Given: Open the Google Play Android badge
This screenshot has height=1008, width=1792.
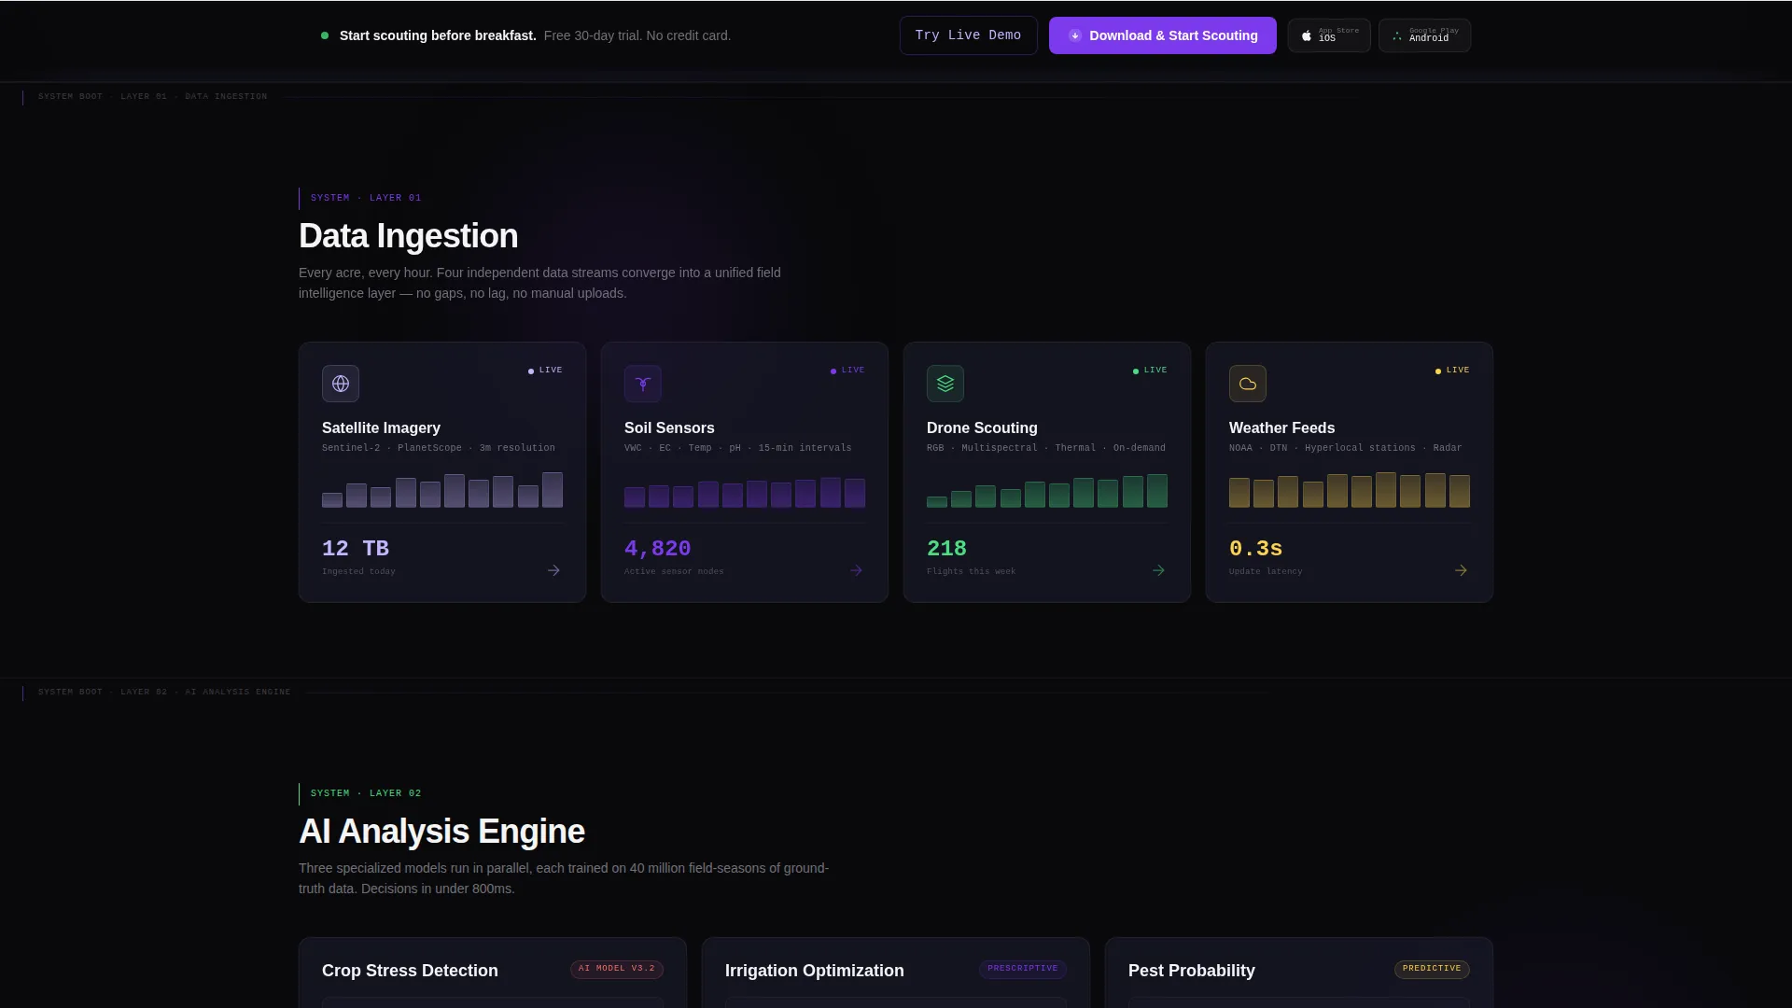Looking at the screenshot, I should click(x=1424, y=35).
